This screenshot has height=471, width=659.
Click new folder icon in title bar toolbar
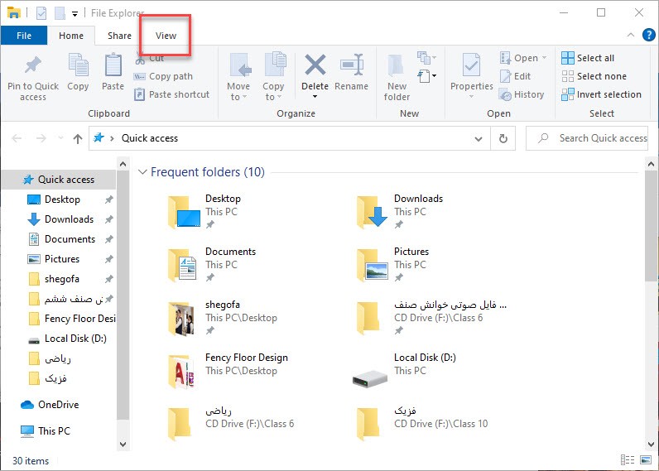[60, 13]
